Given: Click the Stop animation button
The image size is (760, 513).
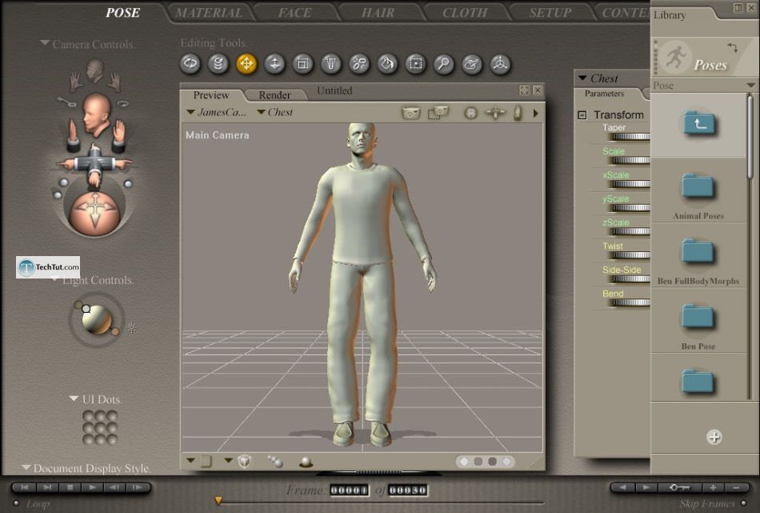Looking at the screenshot, I should [70, 487].
